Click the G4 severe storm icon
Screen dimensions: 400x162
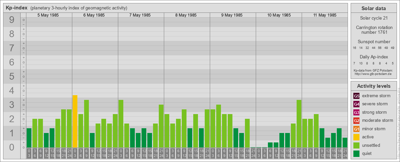(357, 104)
